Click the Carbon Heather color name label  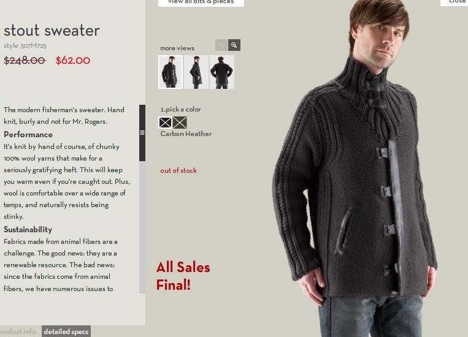186,134
